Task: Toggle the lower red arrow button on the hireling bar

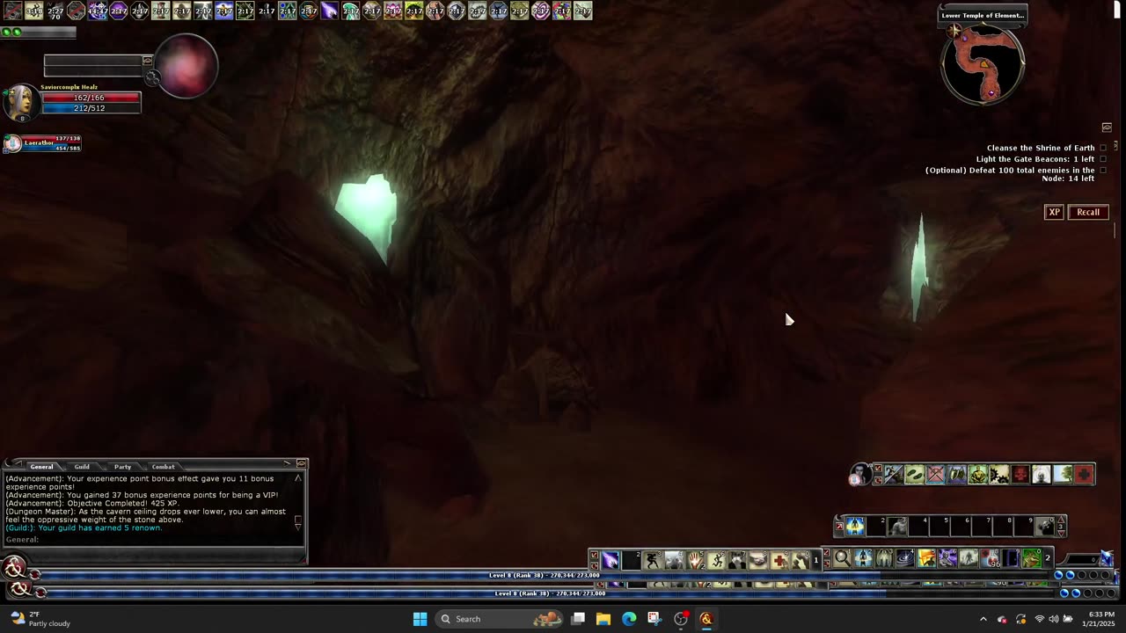Action: click(x=878, y=480)
